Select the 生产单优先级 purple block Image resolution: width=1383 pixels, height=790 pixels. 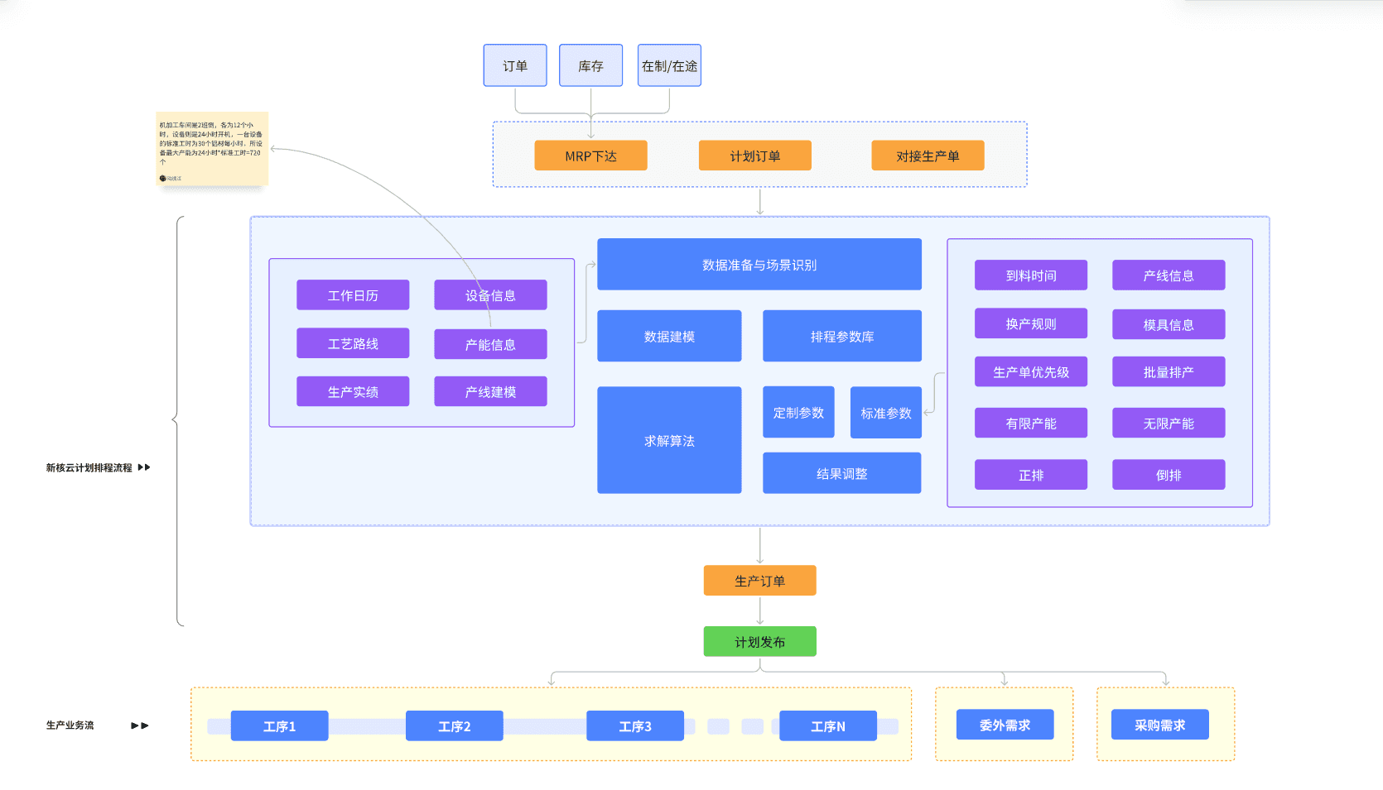point(1031,371)
